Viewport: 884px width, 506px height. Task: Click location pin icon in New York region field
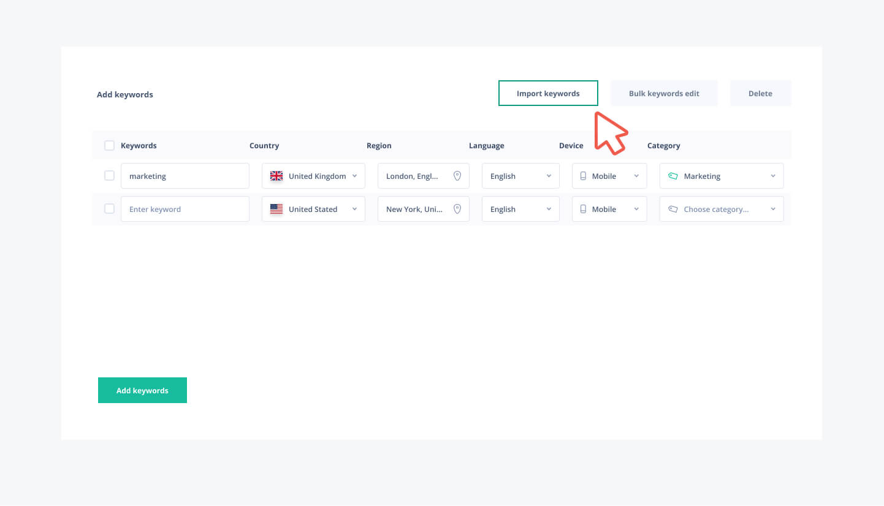pos(457,209)
